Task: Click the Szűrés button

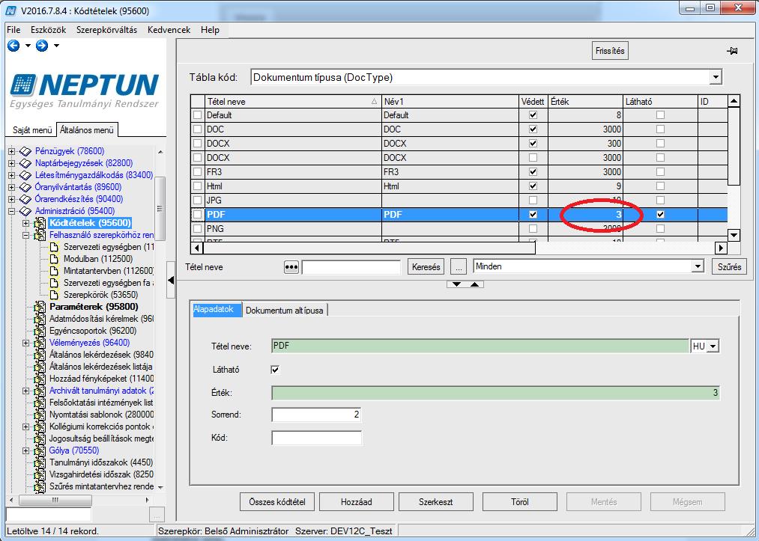Action: pos(730,267)
